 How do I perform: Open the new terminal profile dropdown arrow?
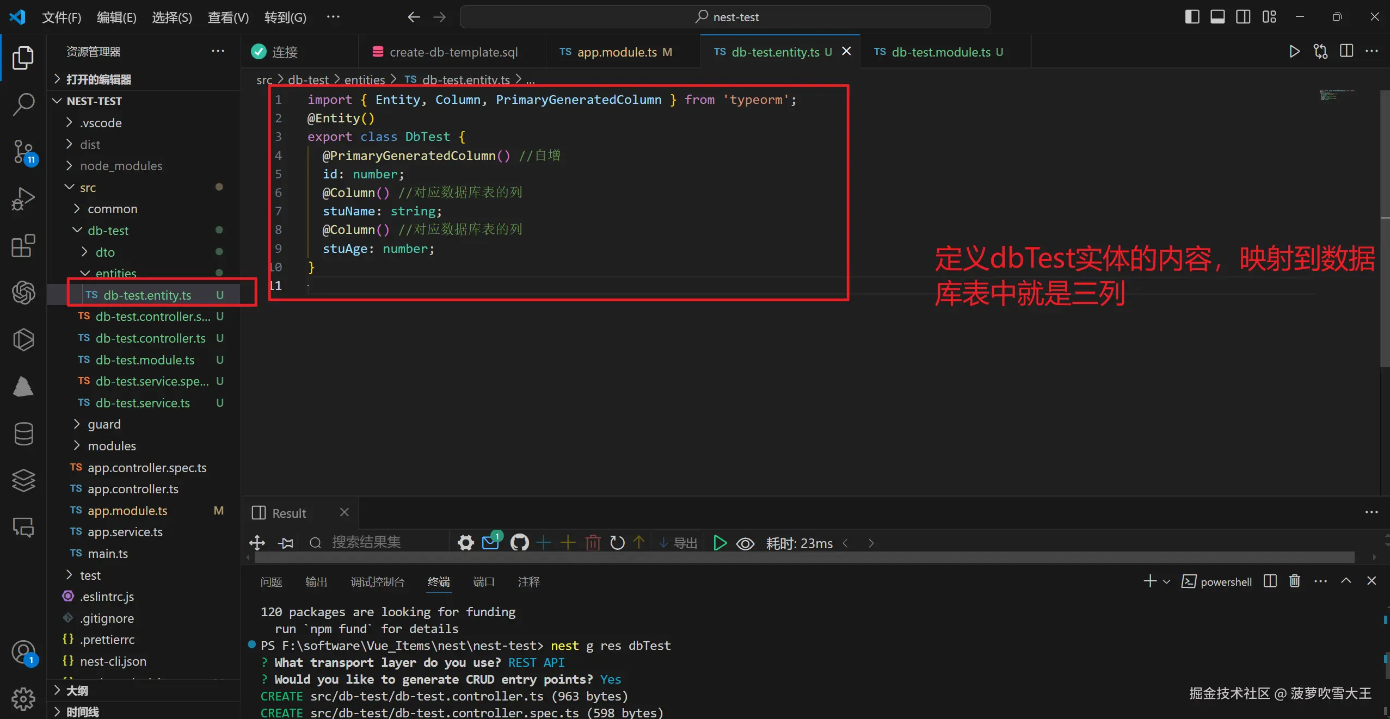point(1166,581)
